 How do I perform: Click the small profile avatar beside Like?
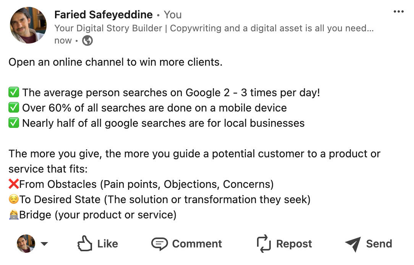pos(26,244)
